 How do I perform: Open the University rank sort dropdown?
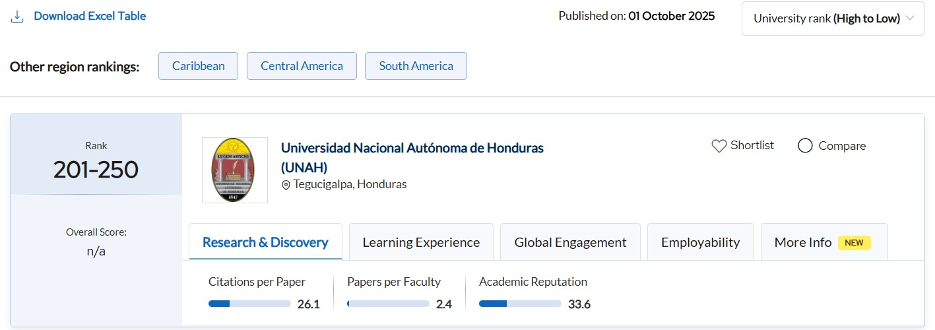(x=833, y=18)
